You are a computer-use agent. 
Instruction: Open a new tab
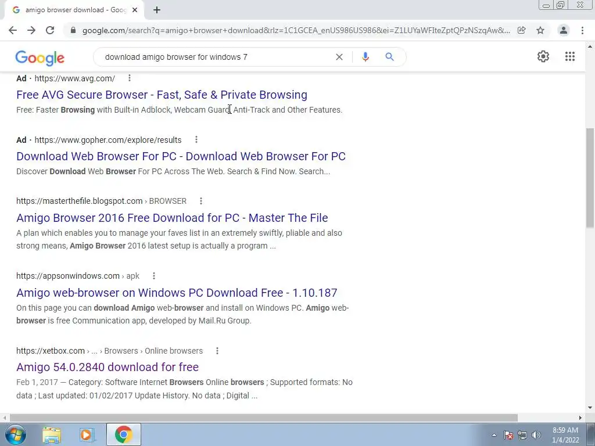(x=157, y=10)
